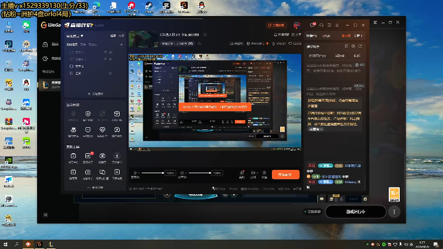
Task: Select the second scene tab in the scene list
Action: pos(83,45)
